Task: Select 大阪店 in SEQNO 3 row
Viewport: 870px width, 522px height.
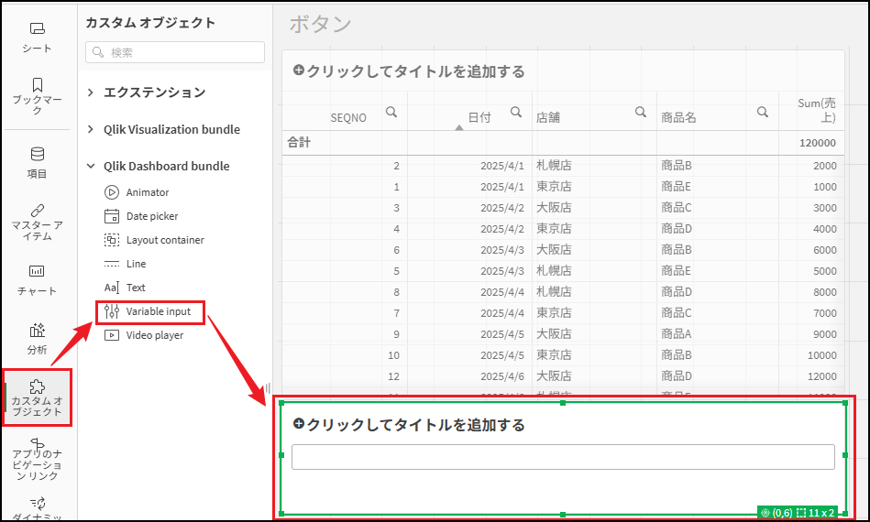Action: pos(554,208)
